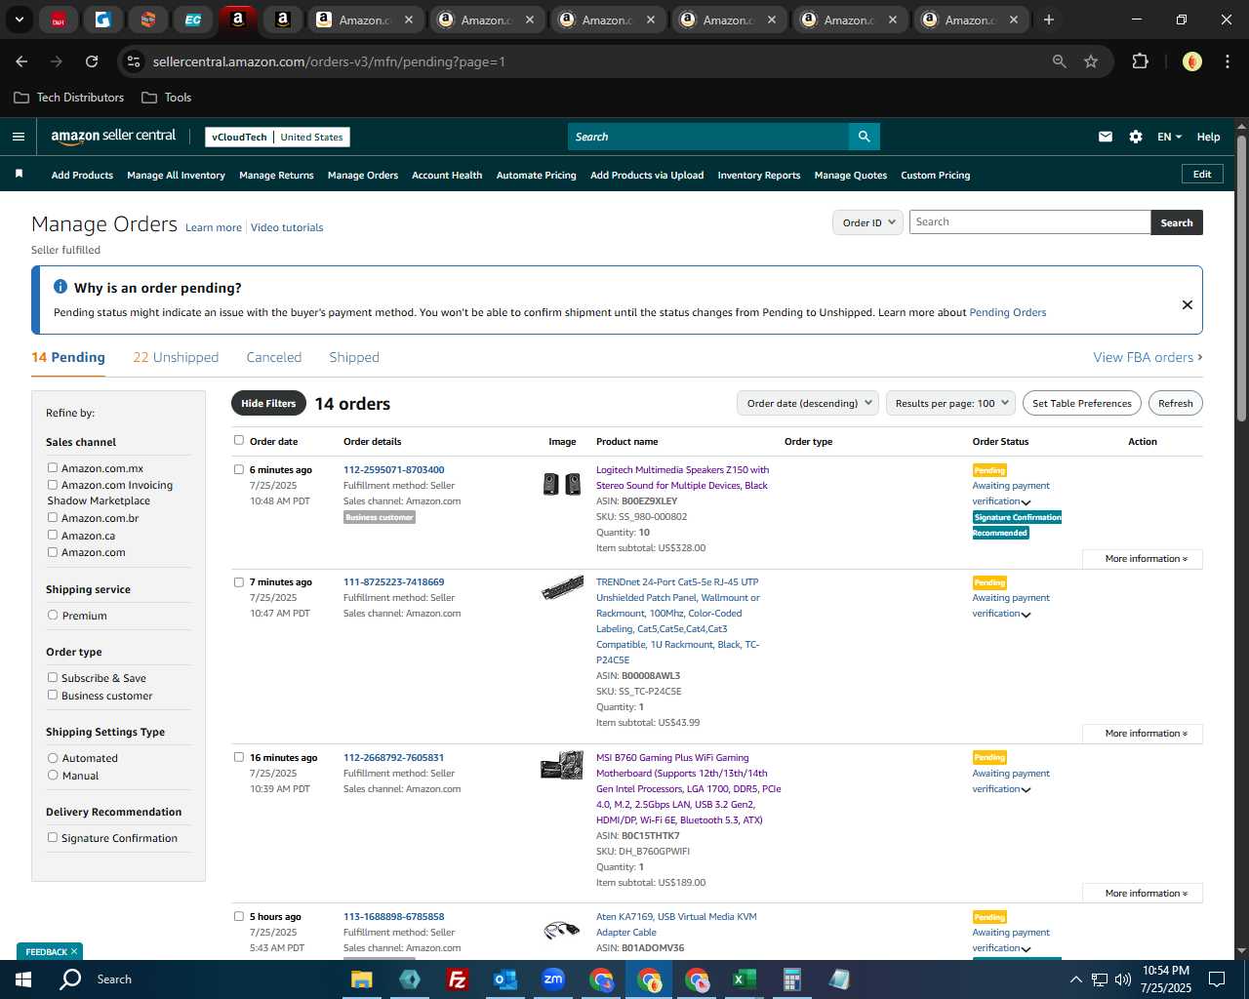1249x999 pixels.
Task: Click the magnifier search button in header
Action: [x=864, y=137]
